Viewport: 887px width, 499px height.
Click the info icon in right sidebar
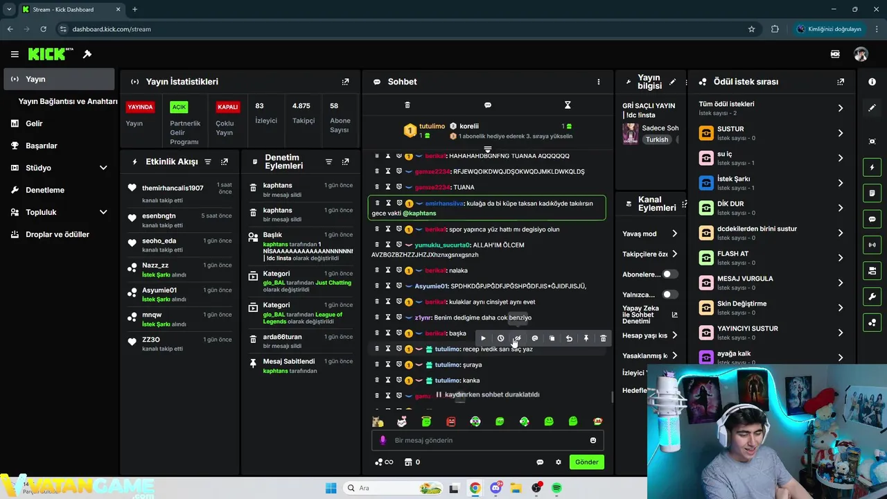872,82
